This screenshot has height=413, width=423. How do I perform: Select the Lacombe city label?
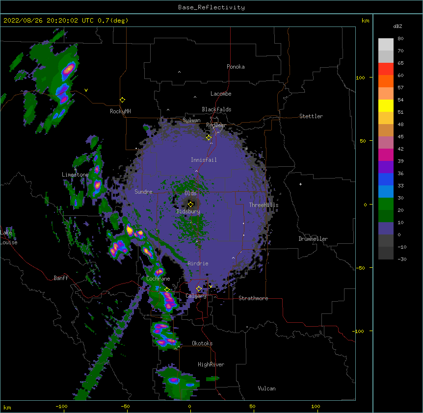point(221,94)
